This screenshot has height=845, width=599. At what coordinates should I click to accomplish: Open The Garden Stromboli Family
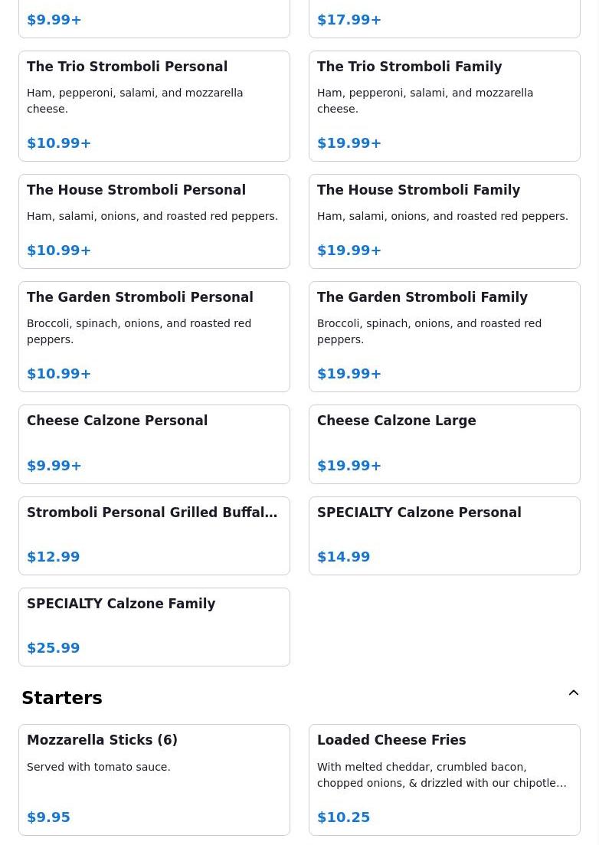tap(444, 336)
